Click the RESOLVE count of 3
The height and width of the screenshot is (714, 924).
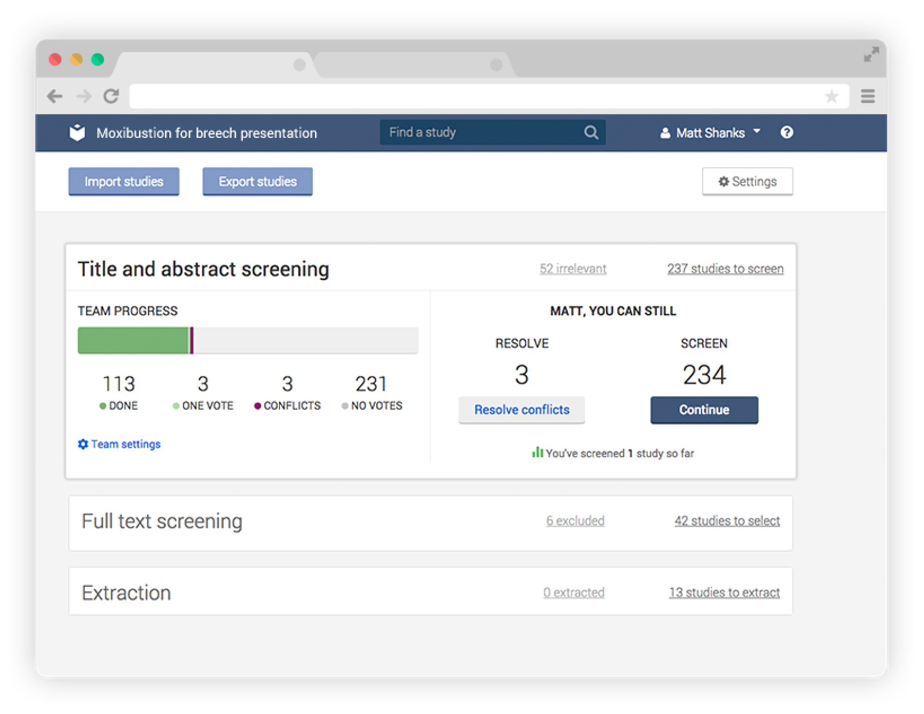pyautogui.click(x=522, y=374)
